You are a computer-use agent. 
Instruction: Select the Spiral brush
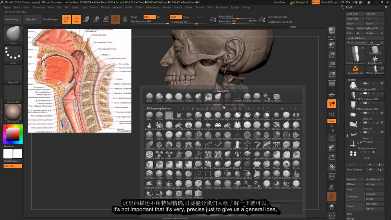pyautogui.click(x=199, y=184)
